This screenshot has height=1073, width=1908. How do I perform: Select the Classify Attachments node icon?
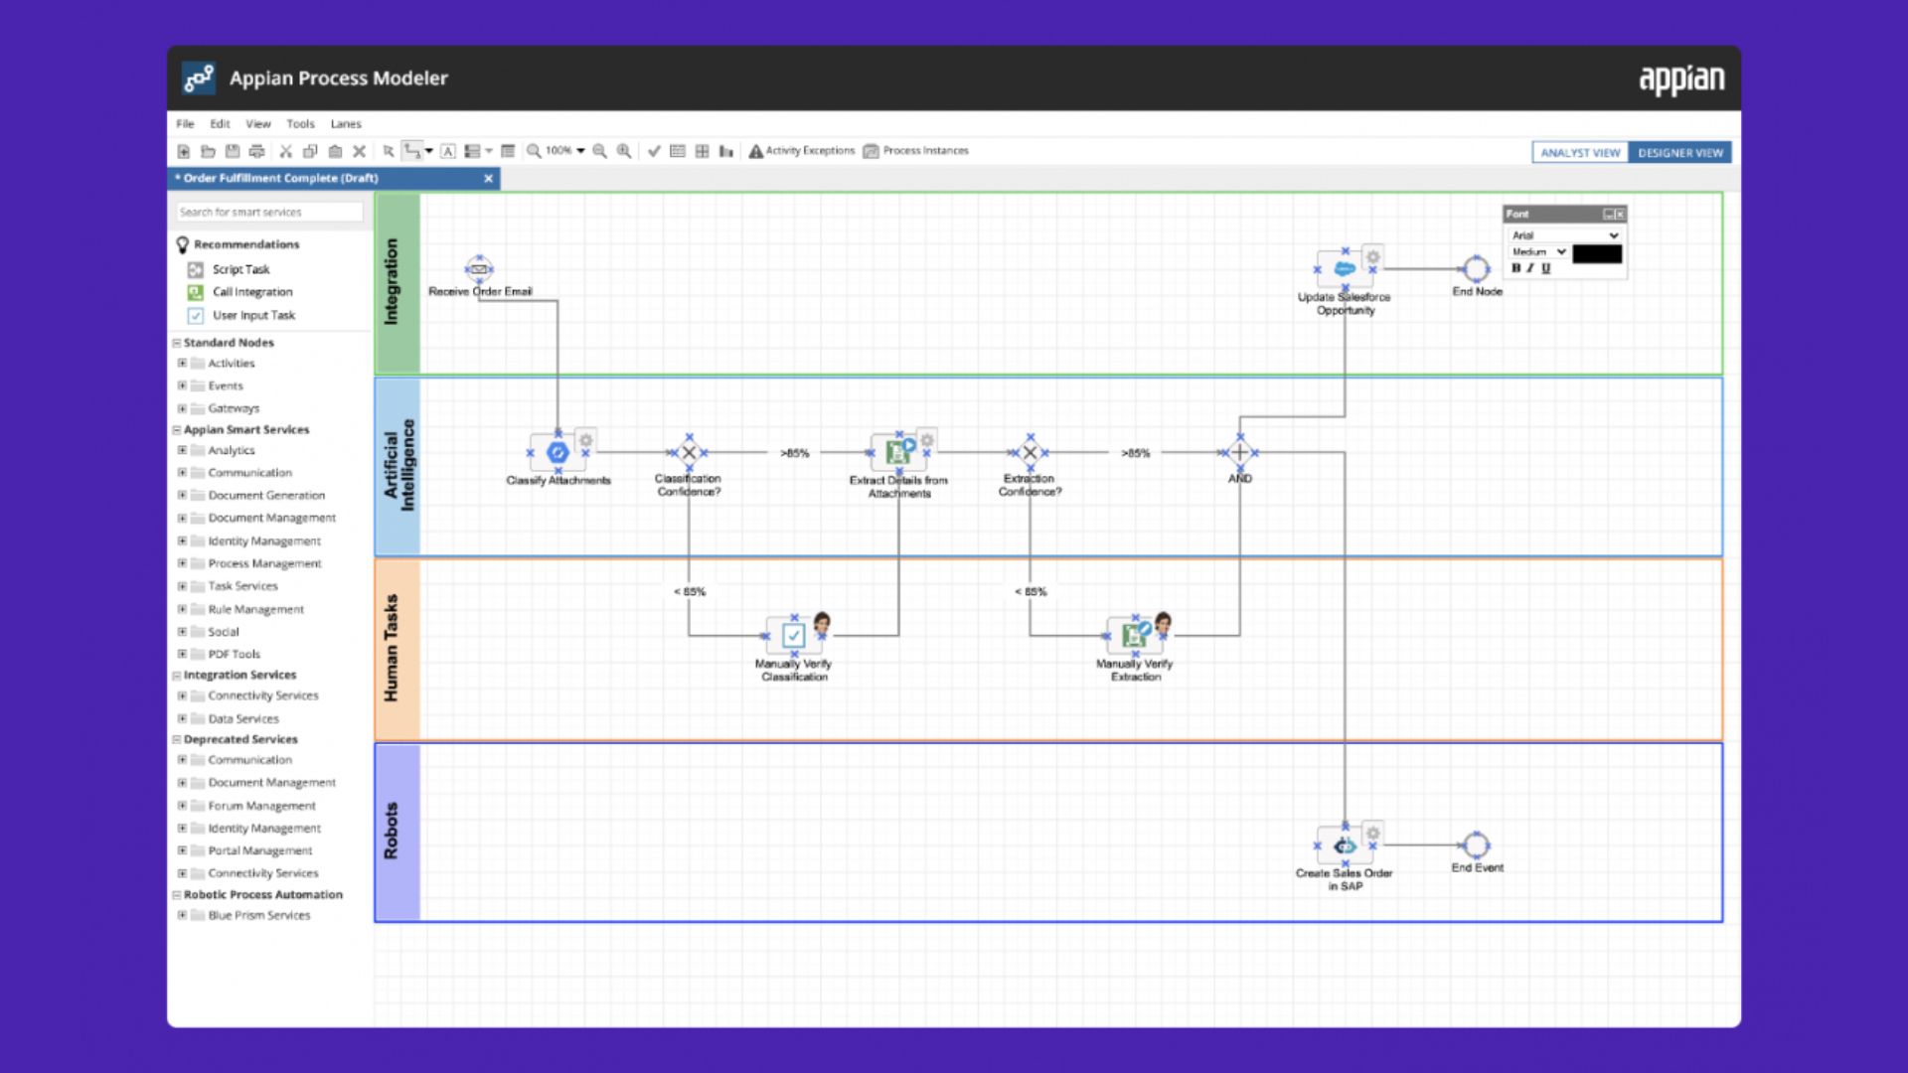click(x=557, y=452)
